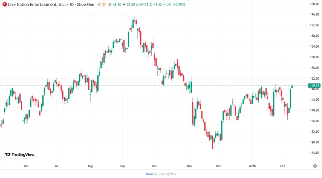Click the high value H152.28

[128, 5]
